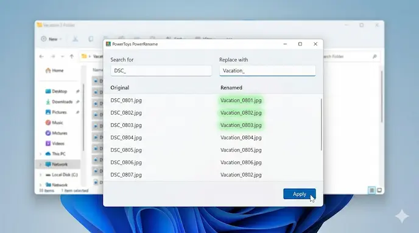
Task: Select original row DSC_0806.jpg
Action: [x=126, y=163]
